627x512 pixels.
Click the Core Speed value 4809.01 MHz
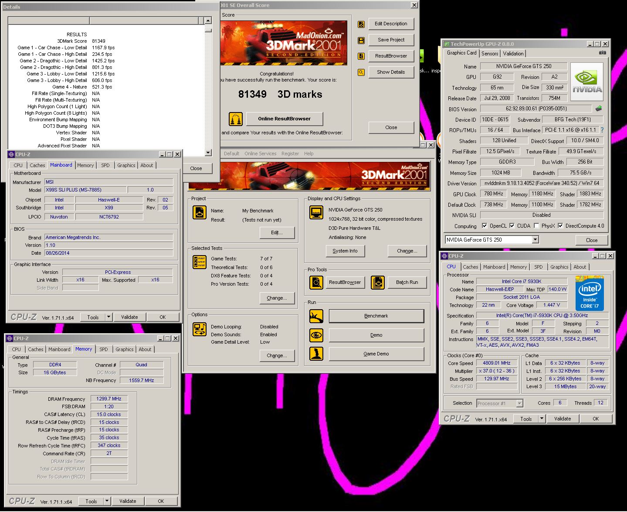pyautogui.click(x=497, y=363)
